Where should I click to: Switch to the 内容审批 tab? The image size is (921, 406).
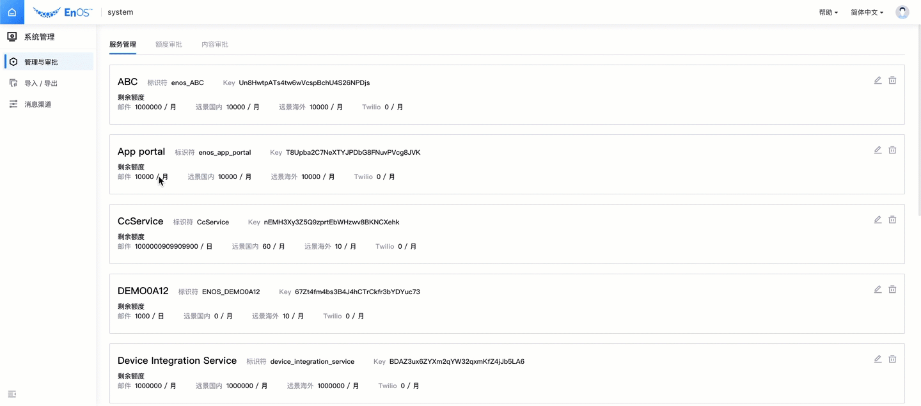(x=214, y=45)
